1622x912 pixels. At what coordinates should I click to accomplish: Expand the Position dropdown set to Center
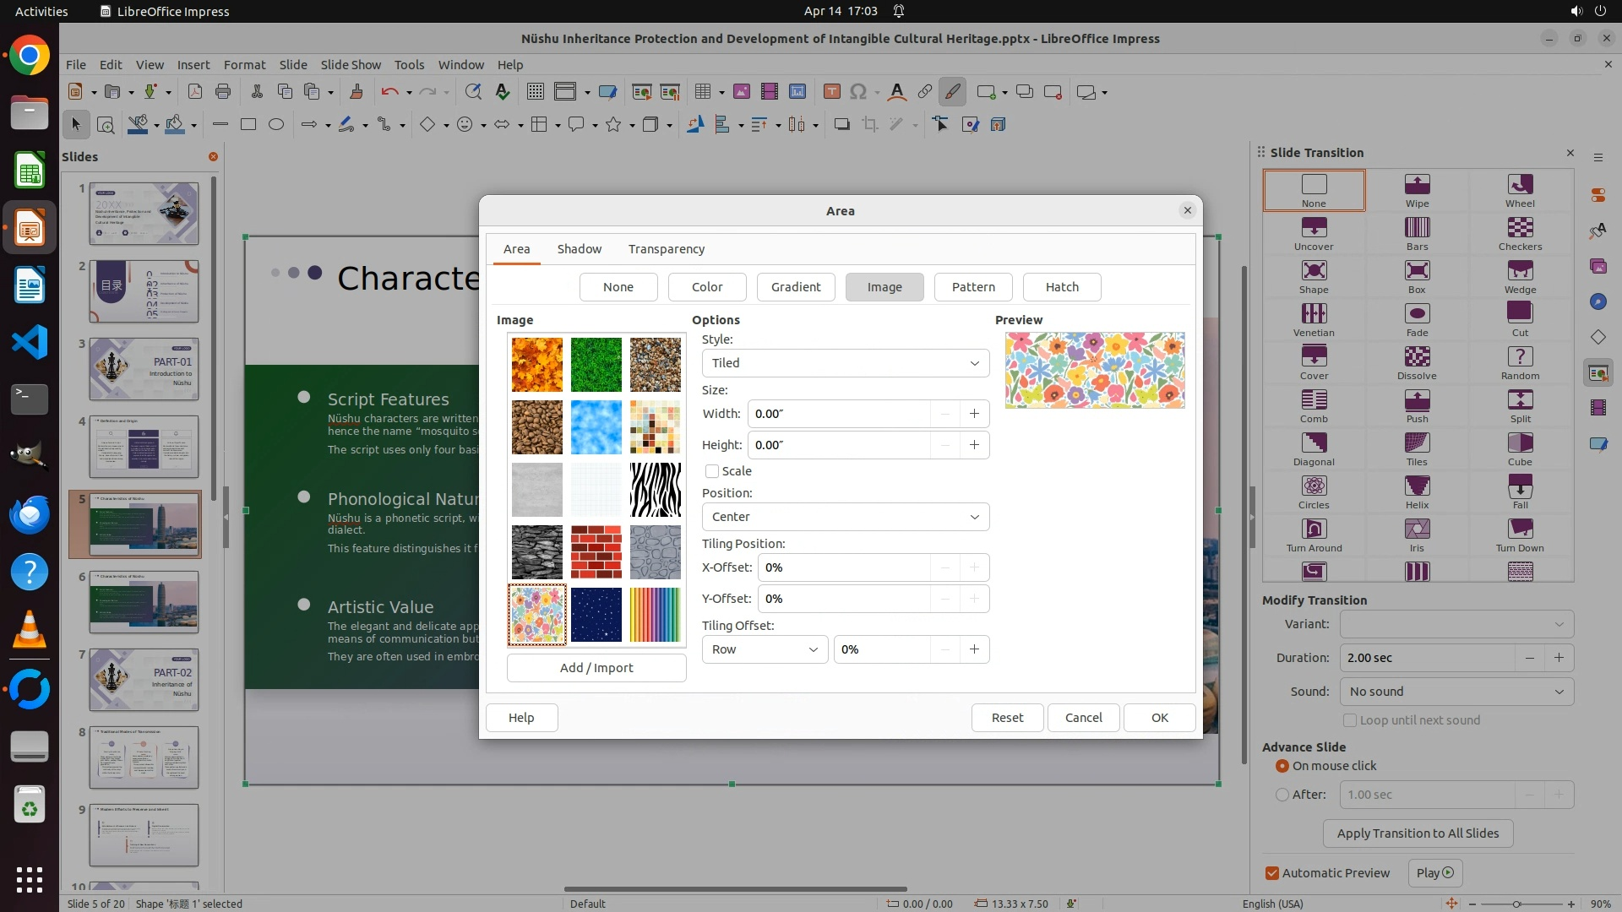[x=845, y=517]
